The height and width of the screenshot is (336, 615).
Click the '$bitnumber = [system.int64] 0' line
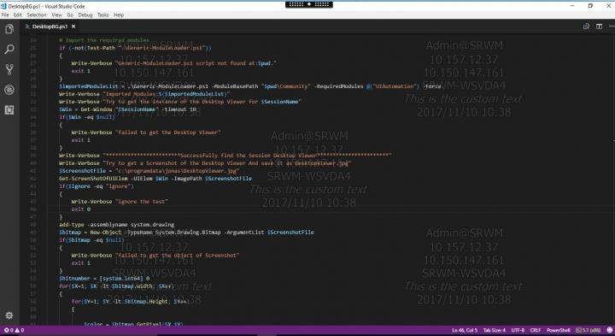point(104,279)
